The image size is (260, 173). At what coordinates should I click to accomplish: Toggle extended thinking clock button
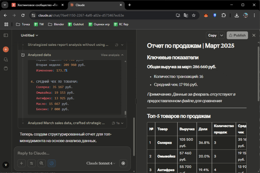(52, 163)
